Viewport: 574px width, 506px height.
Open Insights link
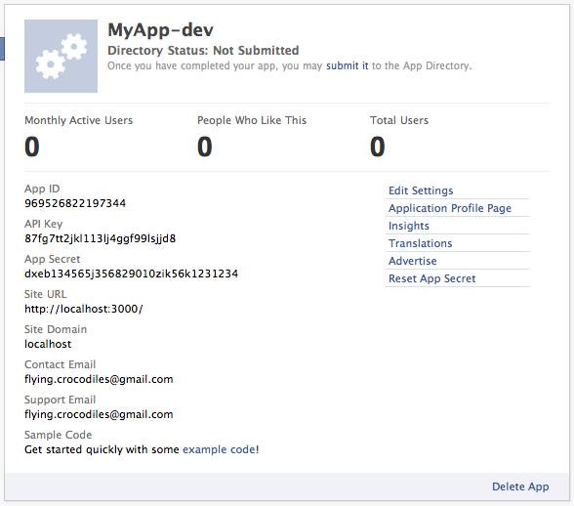point(408,226)
